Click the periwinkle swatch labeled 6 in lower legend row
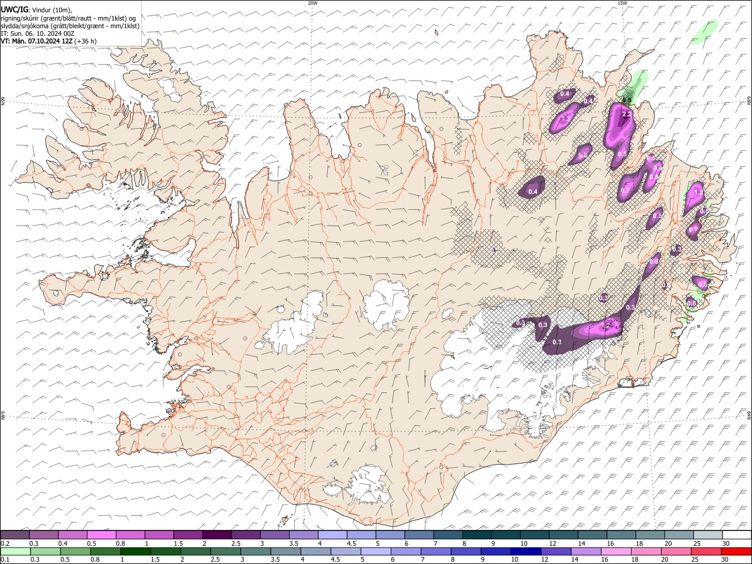This screenshot has height=564, width=752. click(406, 551)
